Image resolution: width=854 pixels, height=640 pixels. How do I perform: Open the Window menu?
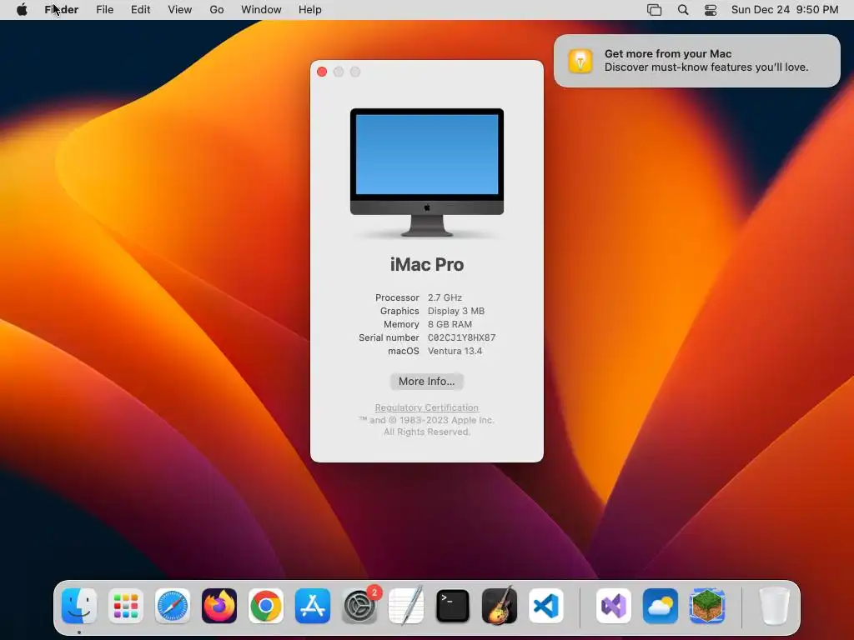pos(261,10)
